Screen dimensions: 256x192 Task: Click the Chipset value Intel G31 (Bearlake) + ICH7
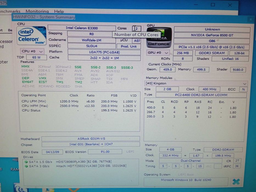(91, 144)
